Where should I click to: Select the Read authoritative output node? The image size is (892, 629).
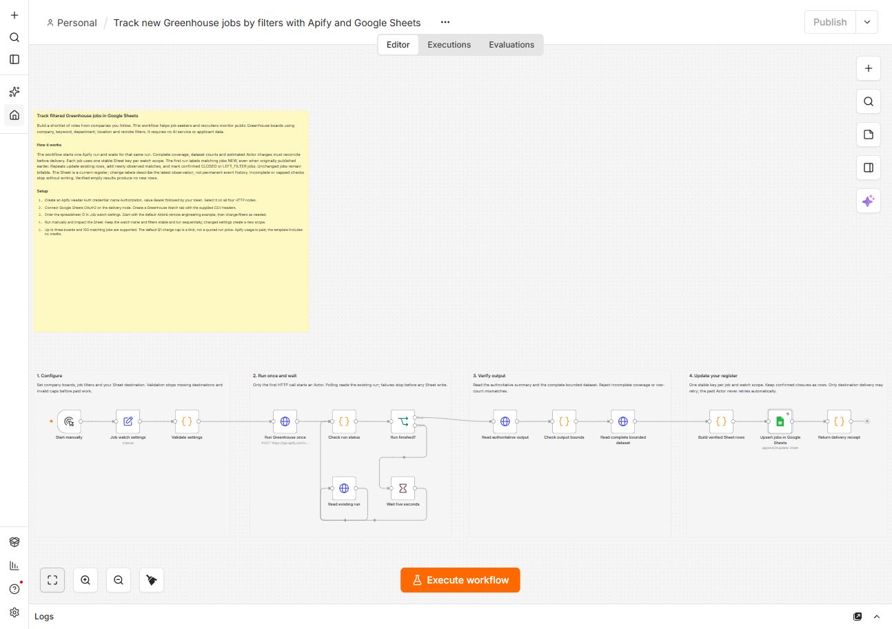[505, 421]
